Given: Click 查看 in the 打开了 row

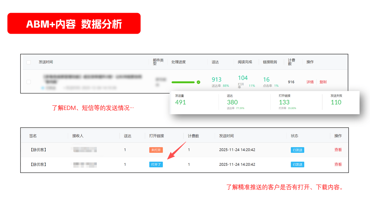Looking at the screenshot, I should [338, 165].
